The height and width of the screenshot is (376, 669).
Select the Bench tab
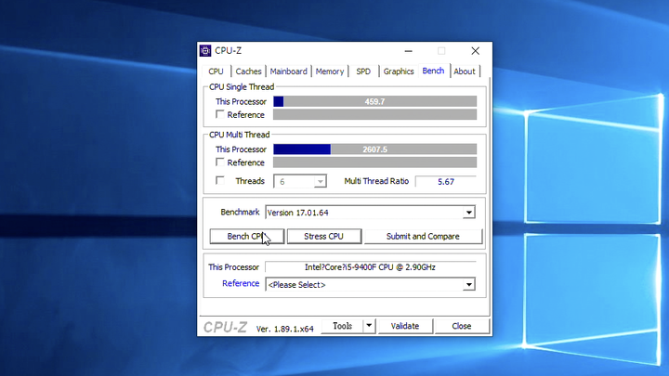pos(434,71)
